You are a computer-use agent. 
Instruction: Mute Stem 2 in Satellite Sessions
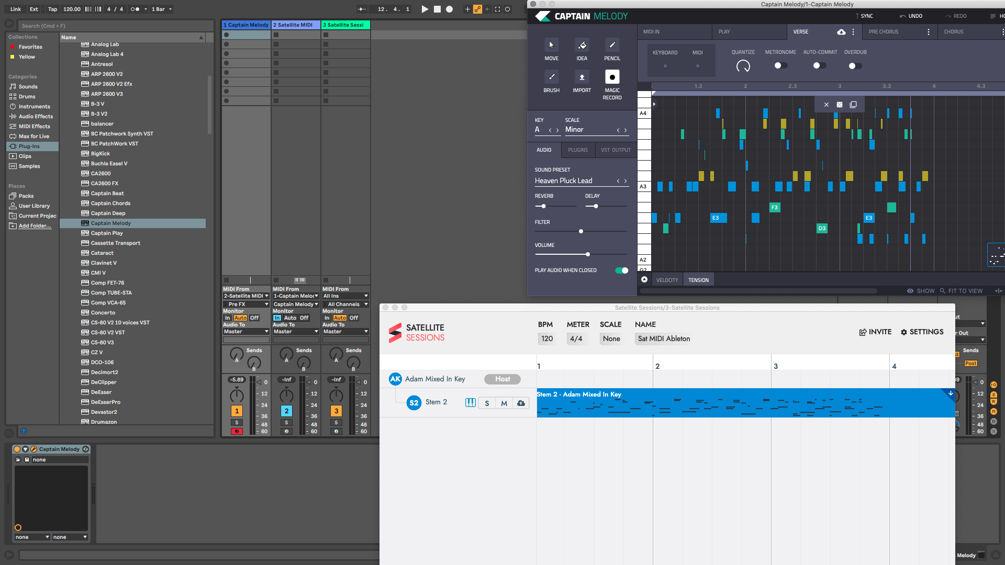[504, 403]
